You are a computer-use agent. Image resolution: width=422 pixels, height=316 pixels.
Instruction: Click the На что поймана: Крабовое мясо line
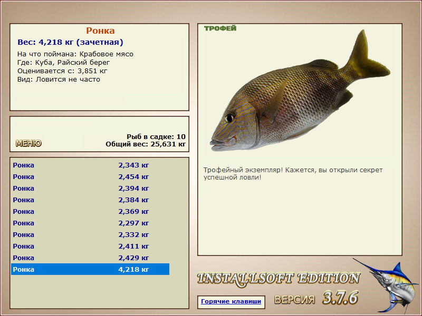pos(75,54)
